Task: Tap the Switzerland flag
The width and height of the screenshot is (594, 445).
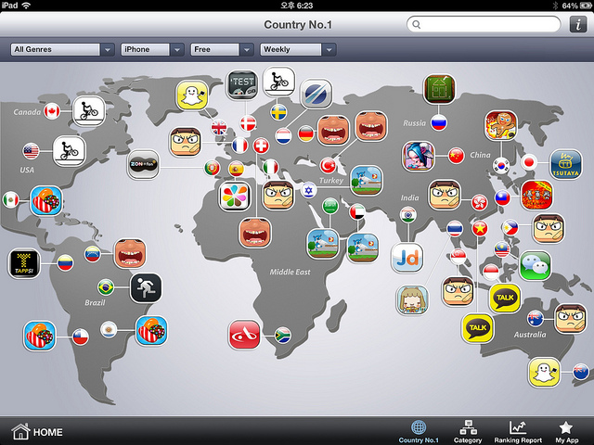Action: pos(261,146)
